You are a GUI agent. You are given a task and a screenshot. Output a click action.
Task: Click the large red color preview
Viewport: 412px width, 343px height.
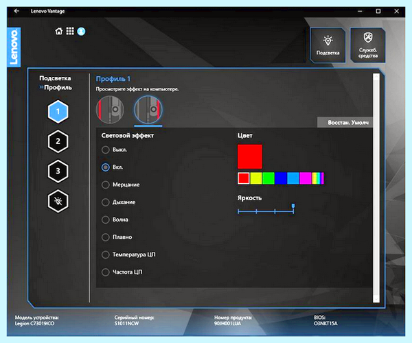pos(250,156)
